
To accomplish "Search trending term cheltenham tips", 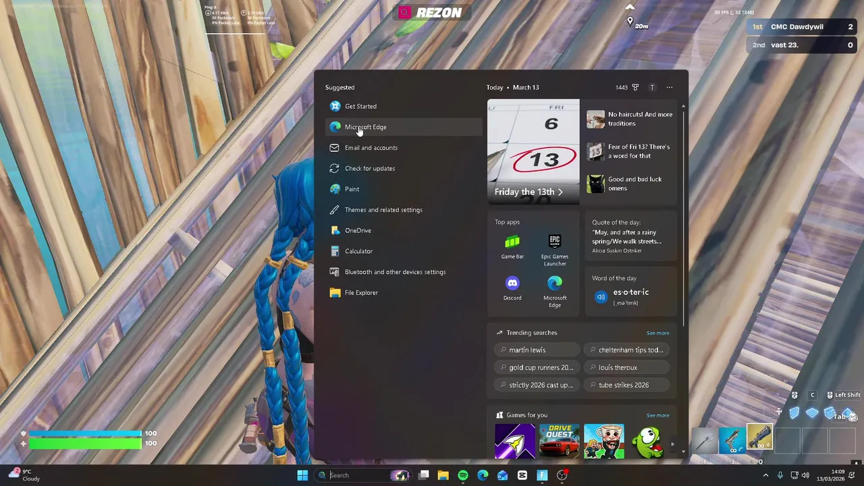I will coord(626,350).
